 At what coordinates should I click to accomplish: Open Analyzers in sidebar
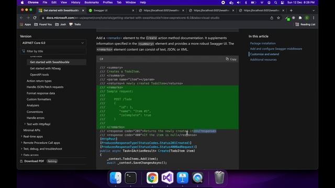(x=32, y=105)
